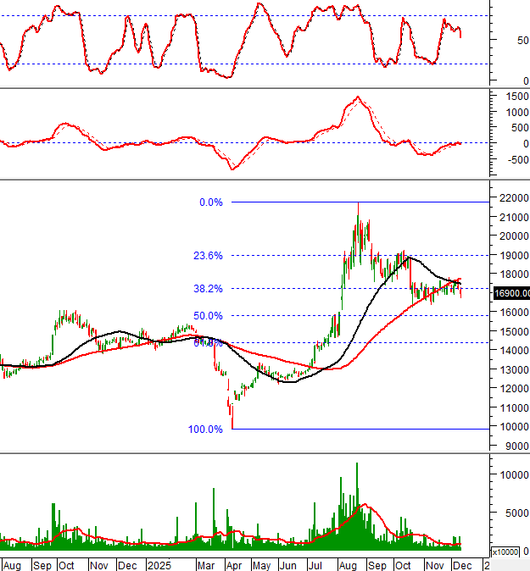Click the May label on the time axis
Image resolution: width=530 pixels, height=571 pixels.
click(x=261, y=564)
